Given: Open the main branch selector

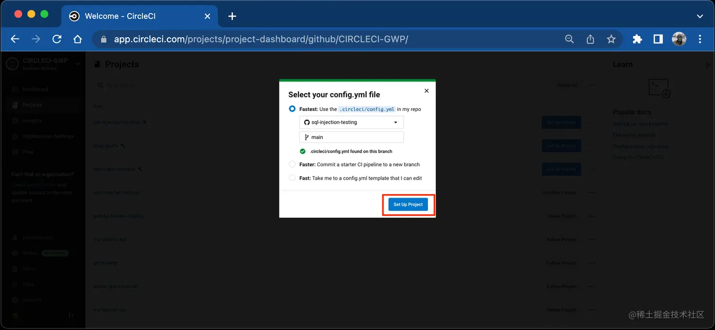Looking at the screenshot, I should (351, 136).
